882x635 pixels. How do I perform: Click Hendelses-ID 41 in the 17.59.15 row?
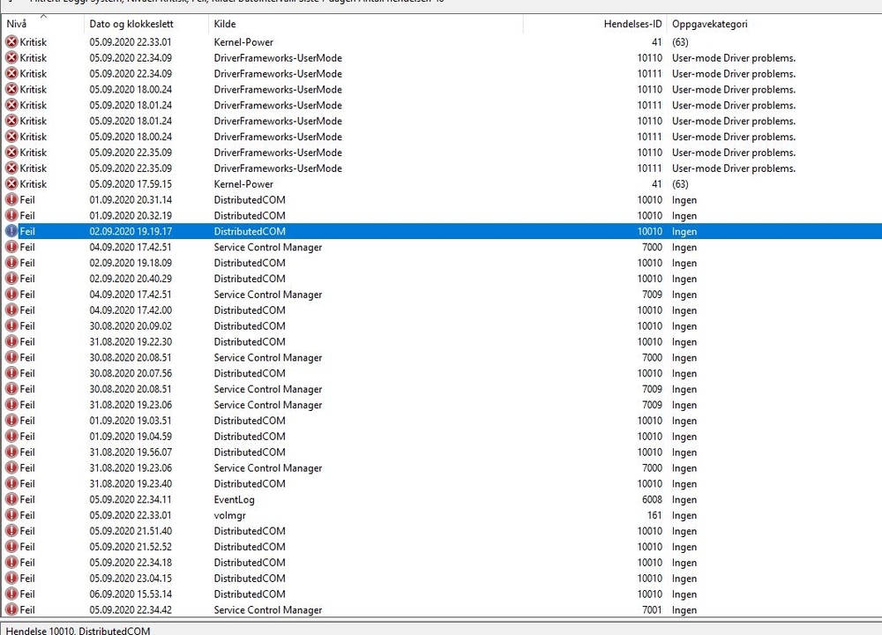pos(656,183)
